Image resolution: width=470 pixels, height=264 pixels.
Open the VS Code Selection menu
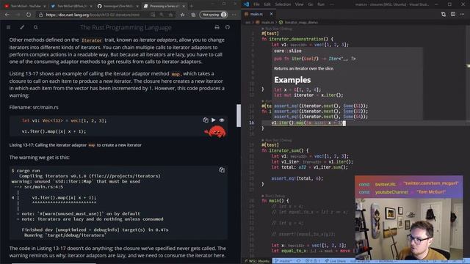click(x=283, y=4)
